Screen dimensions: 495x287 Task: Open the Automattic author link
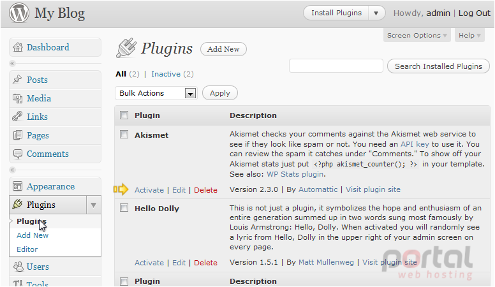click(318, 189)
